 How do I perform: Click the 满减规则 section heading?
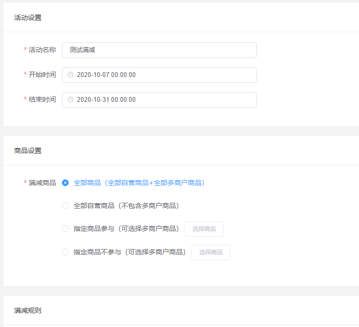click(28, 310)
